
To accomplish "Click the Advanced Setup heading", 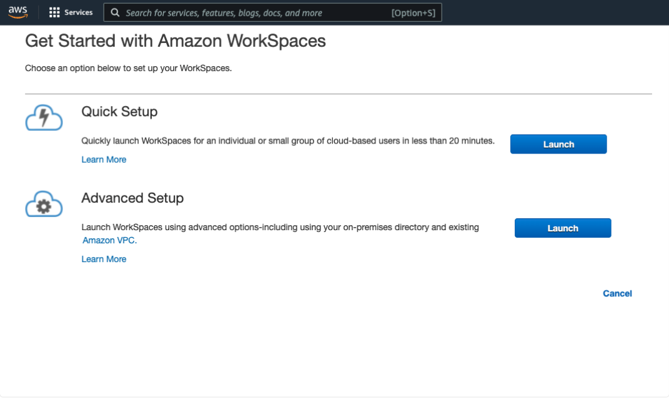I will pyautogui.click(x=132, y=198).
